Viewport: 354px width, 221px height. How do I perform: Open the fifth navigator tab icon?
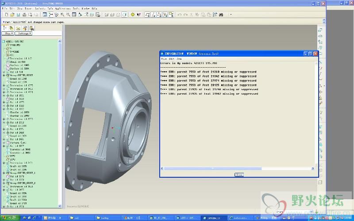31,28
